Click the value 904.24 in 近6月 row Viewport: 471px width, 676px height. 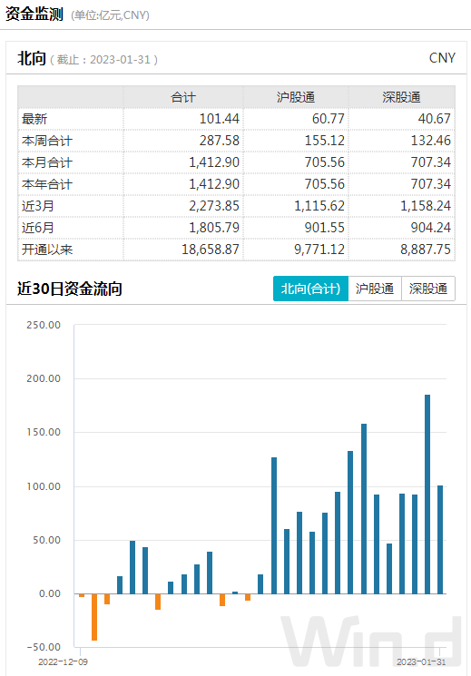pyautogui.click(x=430, y=228)
